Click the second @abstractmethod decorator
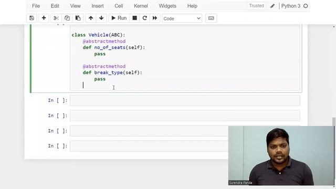 [104, 66]
